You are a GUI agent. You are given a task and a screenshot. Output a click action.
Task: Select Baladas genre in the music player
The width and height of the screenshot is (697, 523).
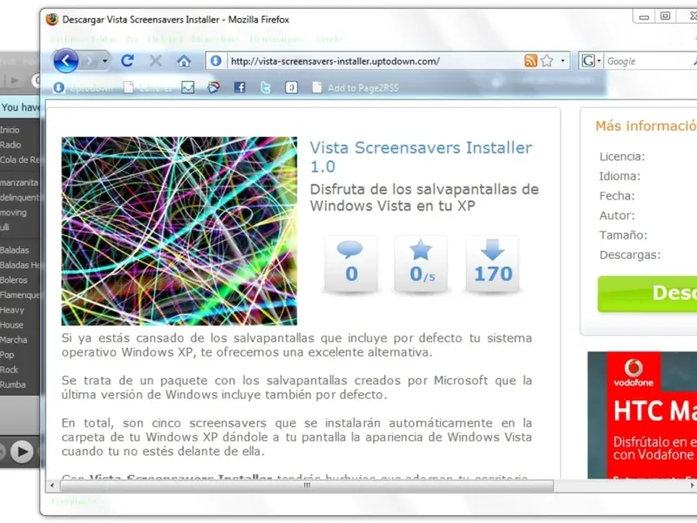click(14, 250)
